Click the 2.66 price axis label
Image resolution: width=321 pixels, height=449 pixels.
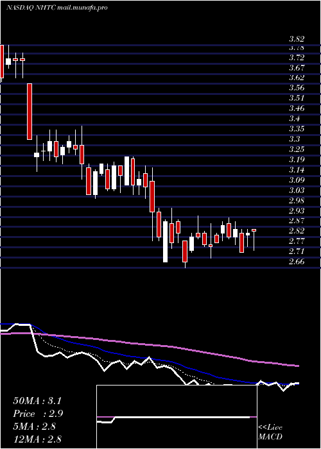(297, 262)
